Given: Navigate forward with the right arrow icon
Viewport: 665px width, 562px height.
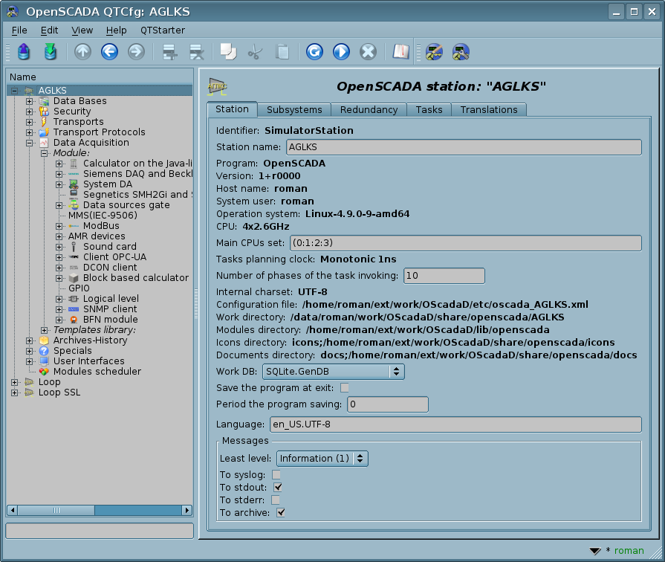Looking at the screenshot, I should [136, 52].
